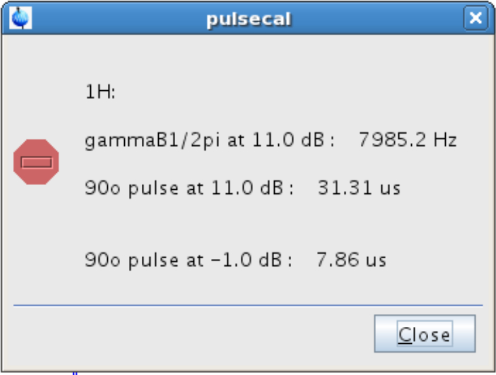Click the -1.0 dB power level text

click(x=252, y=260)
